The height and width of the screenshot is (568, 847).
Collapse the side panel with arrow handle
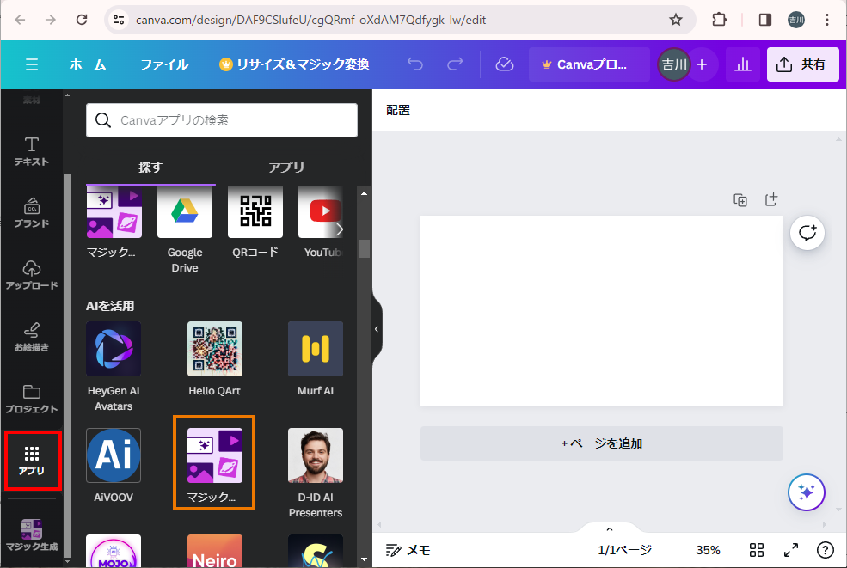point(377,329)
